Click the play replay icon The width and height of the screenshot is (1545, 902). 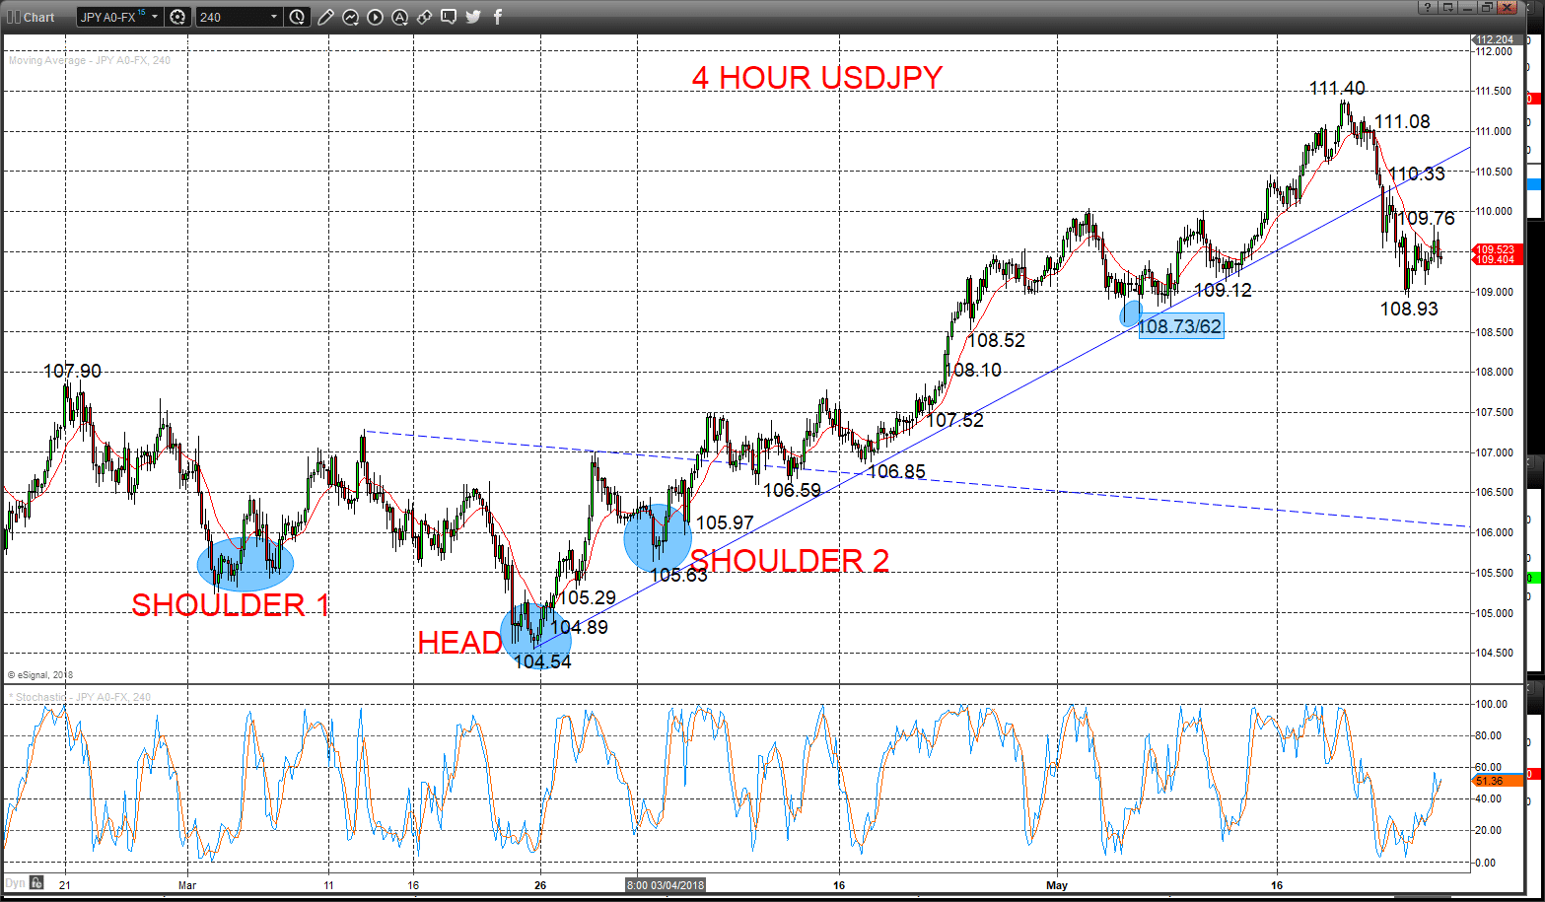pyautogui.click(x=375, y=17)
